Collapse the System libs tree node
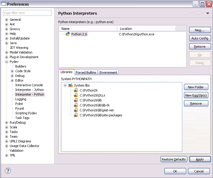The height and width of the screenshot is (178, 213). pyautogui.click(x=65, y=85)
